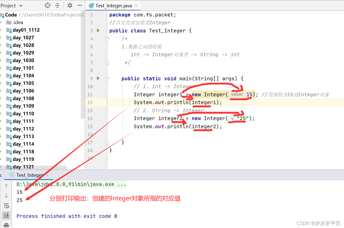Toggle soft-wrap in the Run console
The width and height of the screenshot is (344, 228).
tap(6, 206)
